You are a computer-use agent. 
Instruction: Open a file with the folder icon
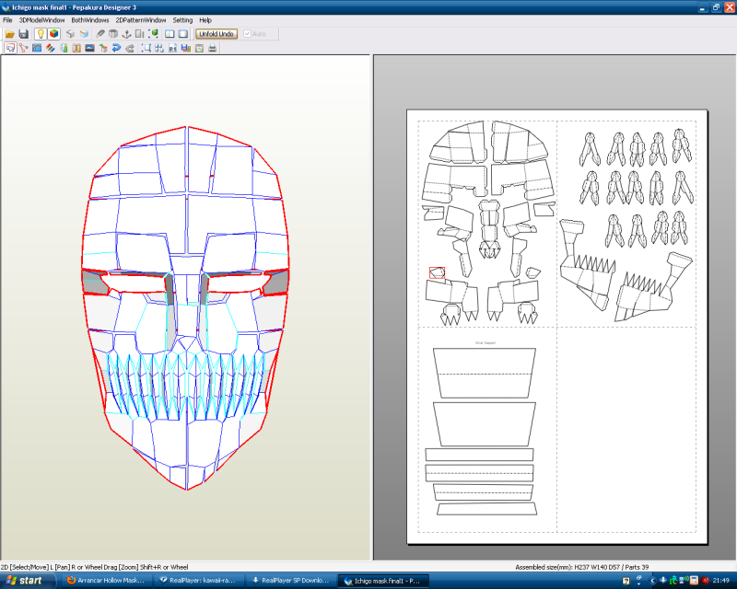point(10,34)
